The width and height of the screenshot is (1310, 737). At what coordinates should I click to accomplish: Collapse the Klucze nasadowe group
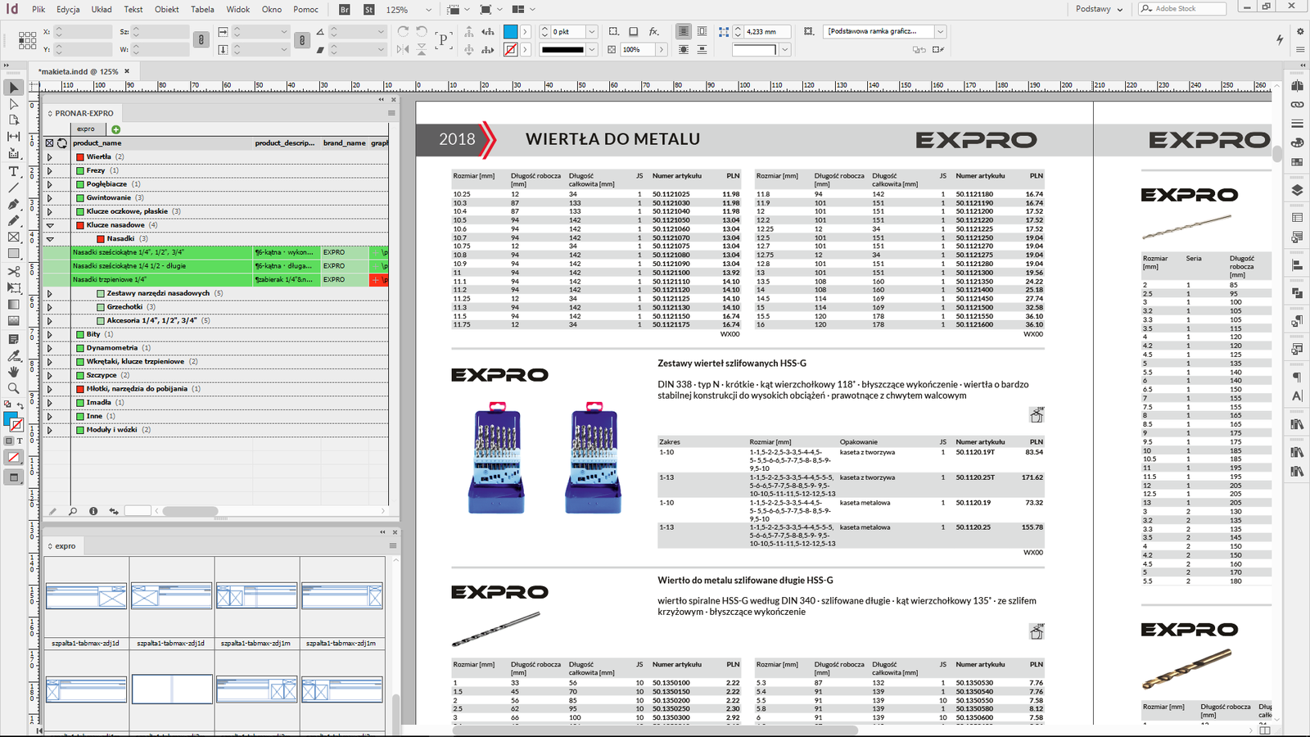(x=50, y=225)
